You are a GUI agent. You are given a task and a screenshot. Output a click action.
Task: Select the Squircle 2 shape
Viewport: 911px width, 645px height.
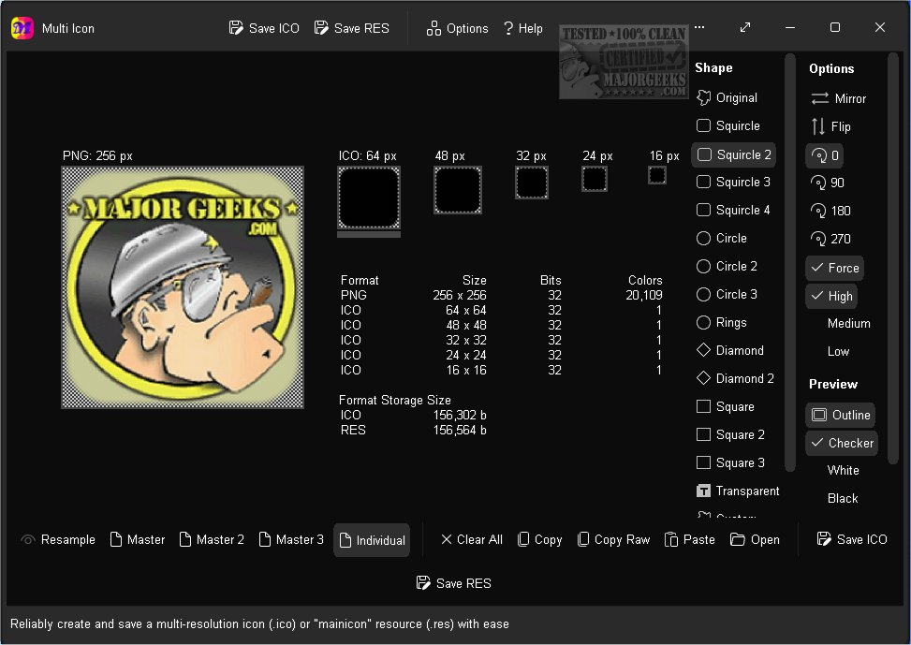click(734, 154)
